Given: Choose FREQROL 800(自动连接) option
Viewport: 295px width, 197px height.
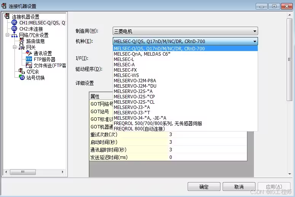Looking at the screenshot, I should point(185,129).
